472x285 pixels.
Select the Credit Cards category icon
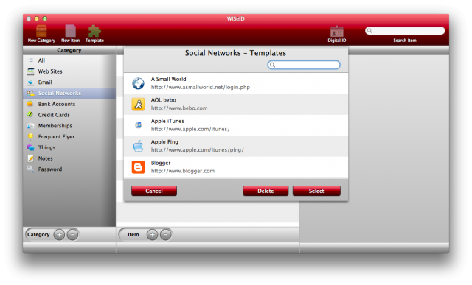[30, 115]
